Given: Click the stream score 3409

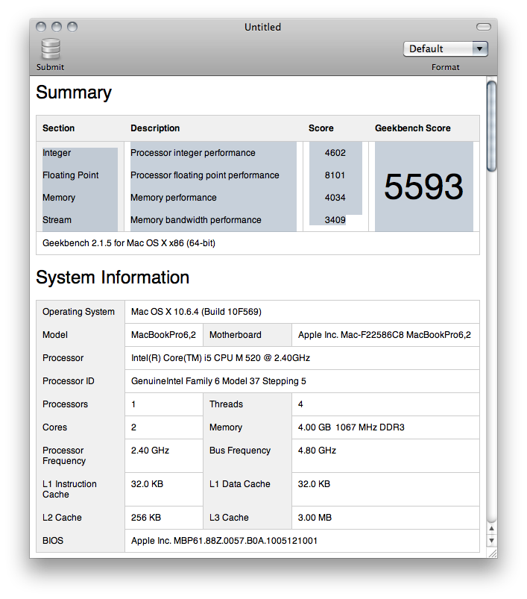Looking at the screenshot, I should (x=335, y=220).
